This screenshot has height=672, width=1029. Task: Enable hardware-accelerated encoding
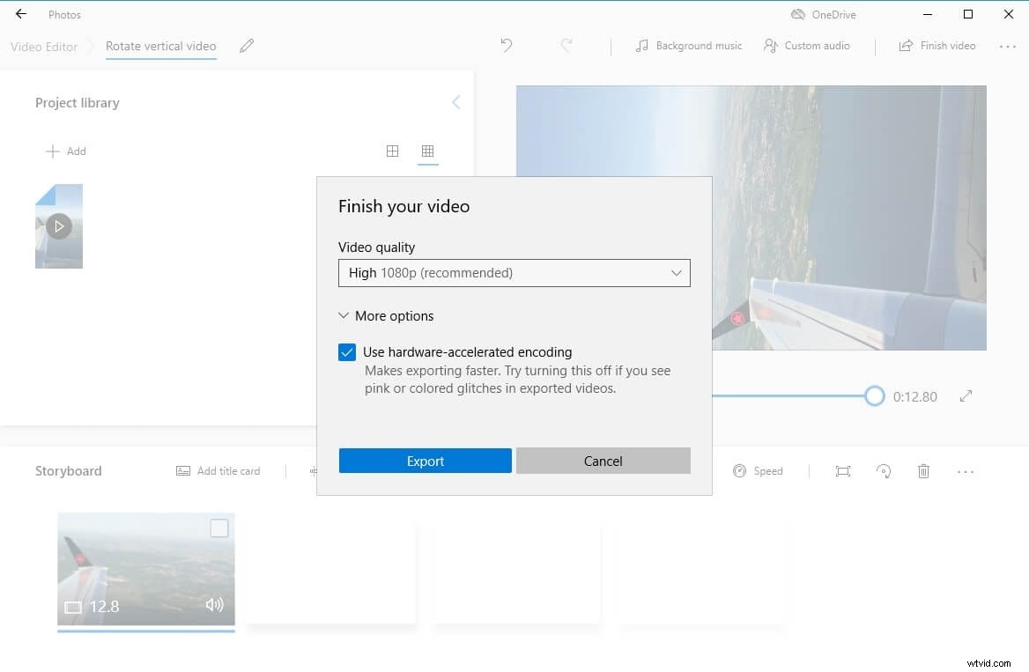coord(346,351)
